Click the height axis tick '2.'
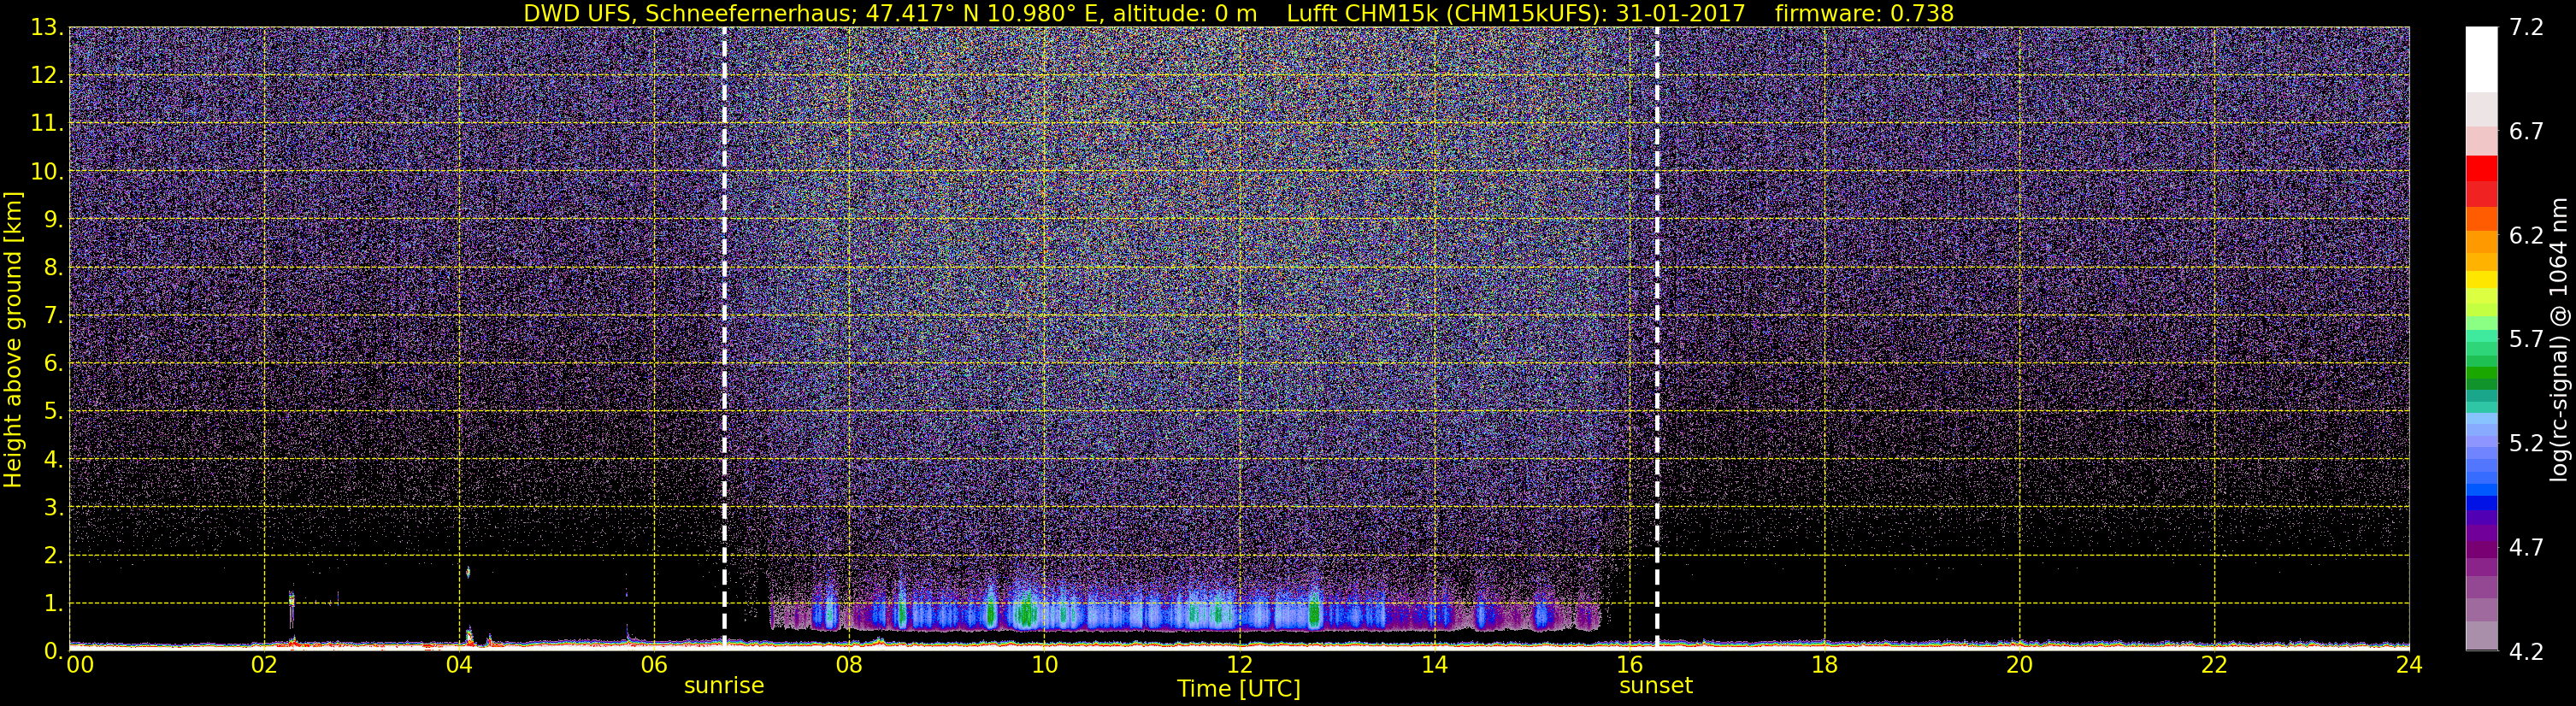 (53, 555)
